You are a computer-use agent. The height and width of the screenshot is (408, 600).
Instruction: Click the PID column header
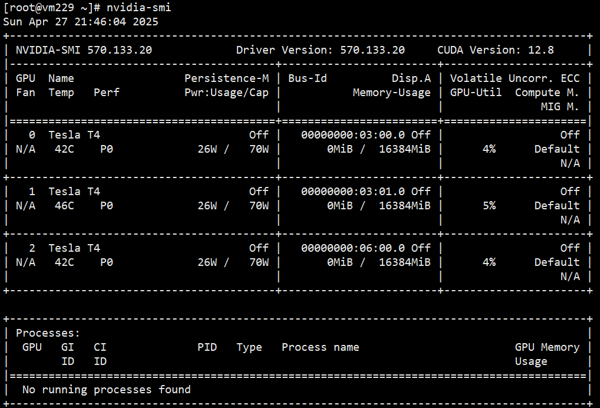(207, 347)
